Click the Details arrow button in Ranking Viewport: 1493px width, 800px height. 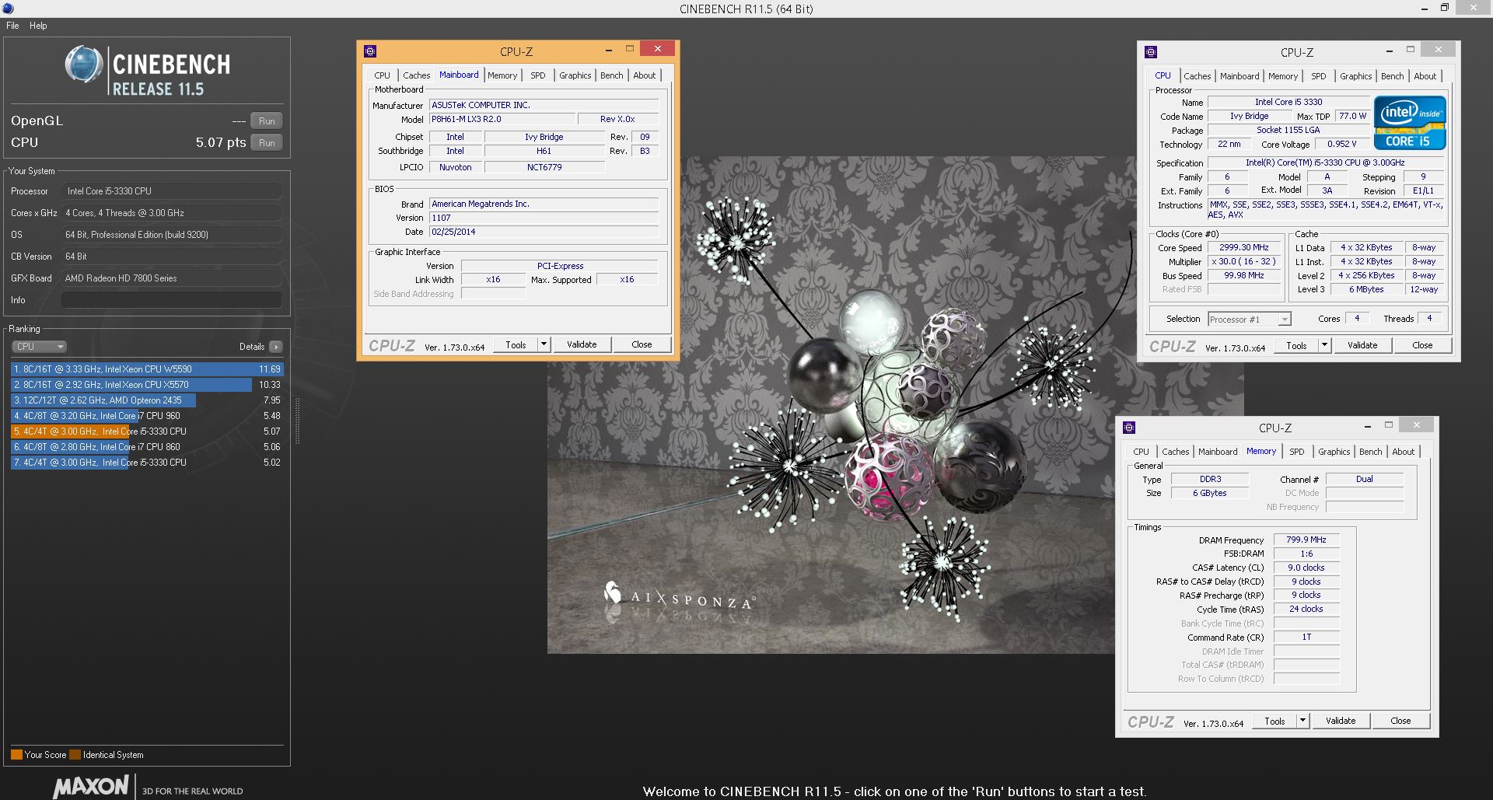[x=276, y=347]
